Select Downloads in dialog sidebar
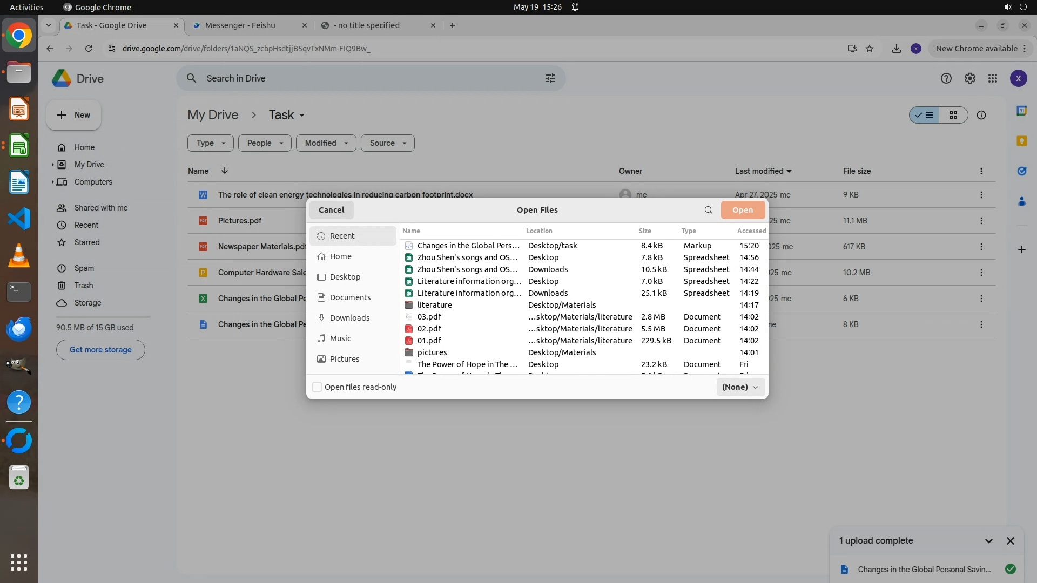The width and height of the screenshot is (1037, 583). (x=349, y=318)
